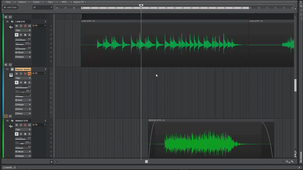Open the Clips menu

tap(52, 2)
